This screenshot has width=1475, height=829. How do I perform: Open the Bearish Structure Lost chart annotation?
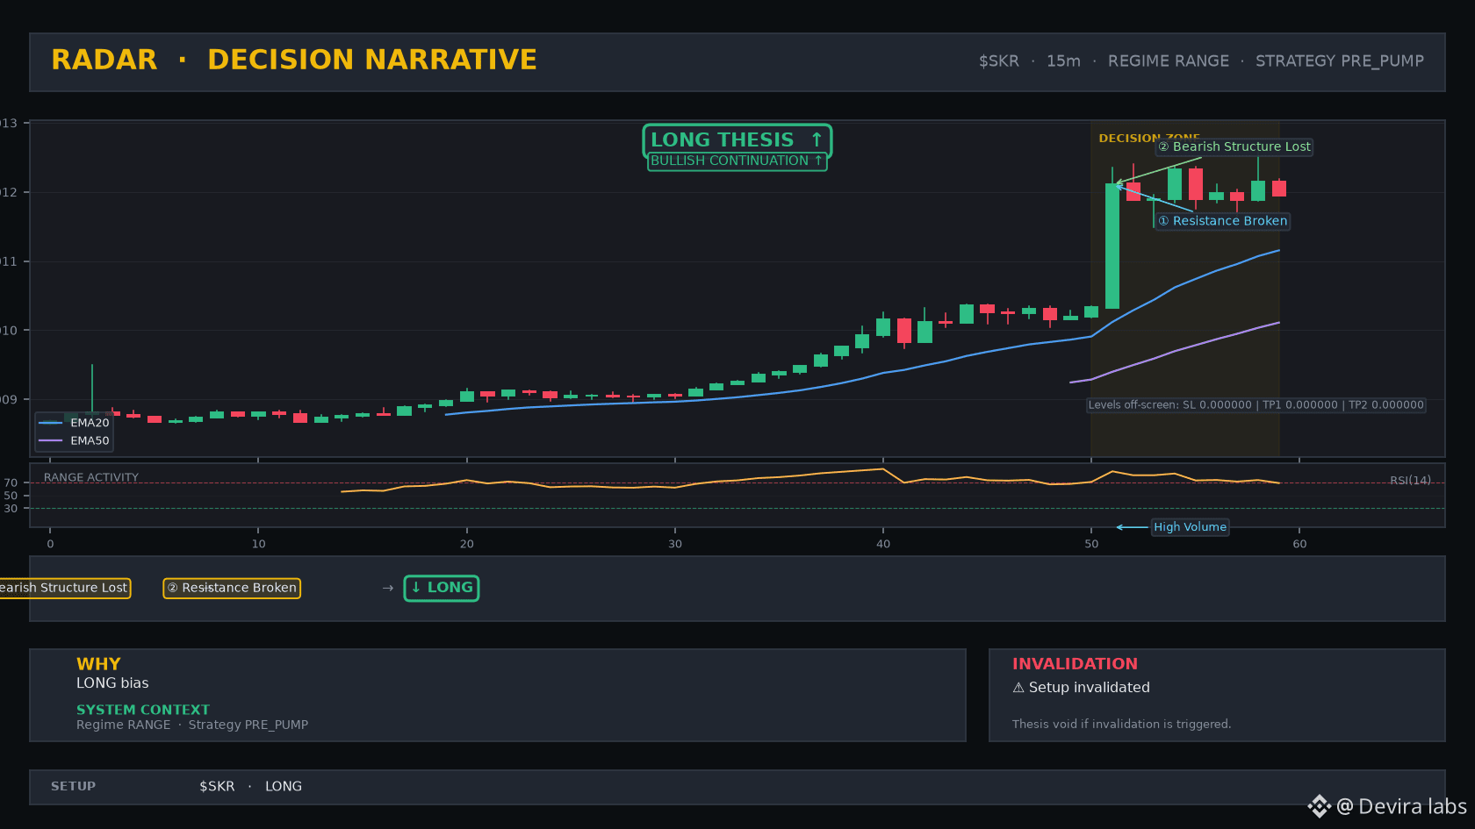click(x=1234, y=147)
